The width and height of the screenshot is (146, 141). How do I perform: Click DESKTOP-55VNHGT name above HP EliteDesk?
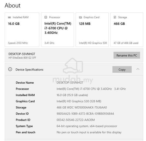coord(22,54)
